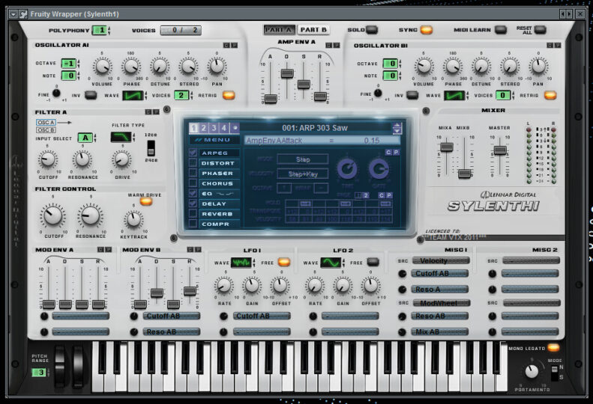Open the Mod Env B Cutoff AB destination
Screen dimensions: 593x404
172,316
